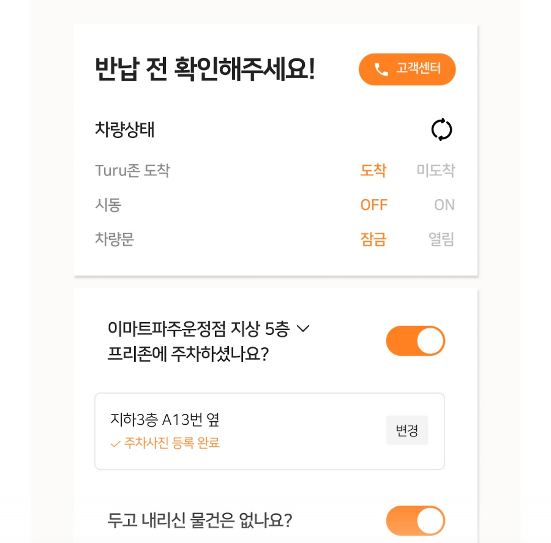The height and width of the screenshot is (543, 551).
Task: Select 미도착 for Turu존 도착
Action: pyautogui.click(x=436, y=170)
